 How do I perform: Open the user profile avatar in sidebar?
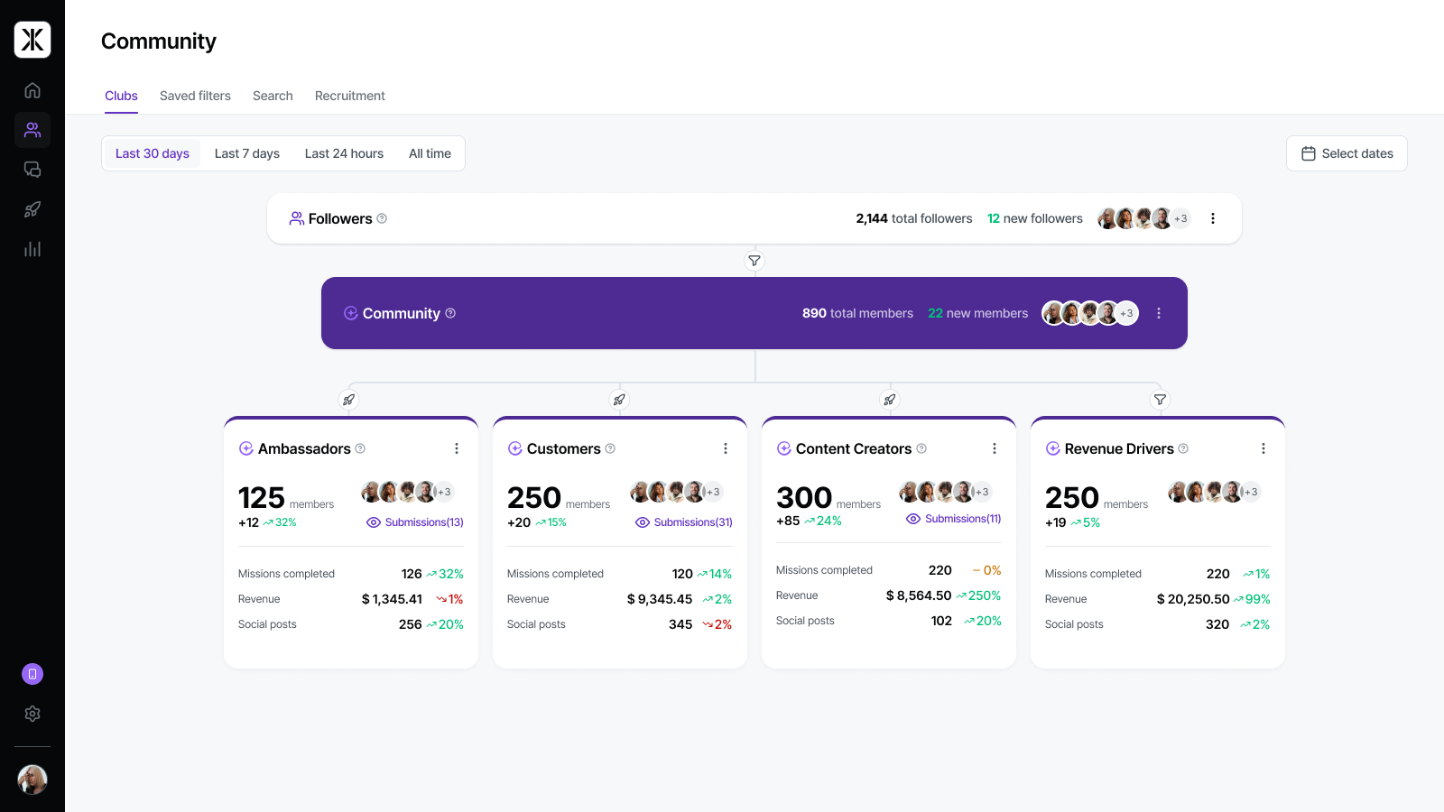click(x=32, y=780)
